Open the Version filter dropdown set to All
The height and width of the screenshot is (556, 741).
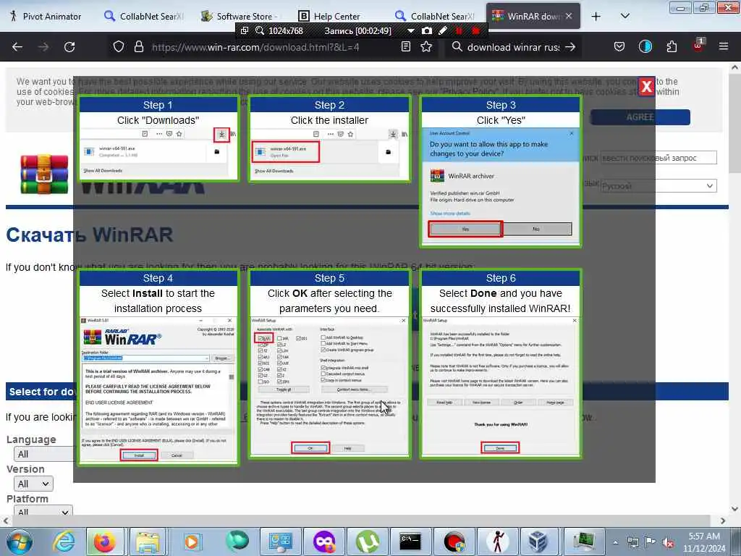click(33, 484)
